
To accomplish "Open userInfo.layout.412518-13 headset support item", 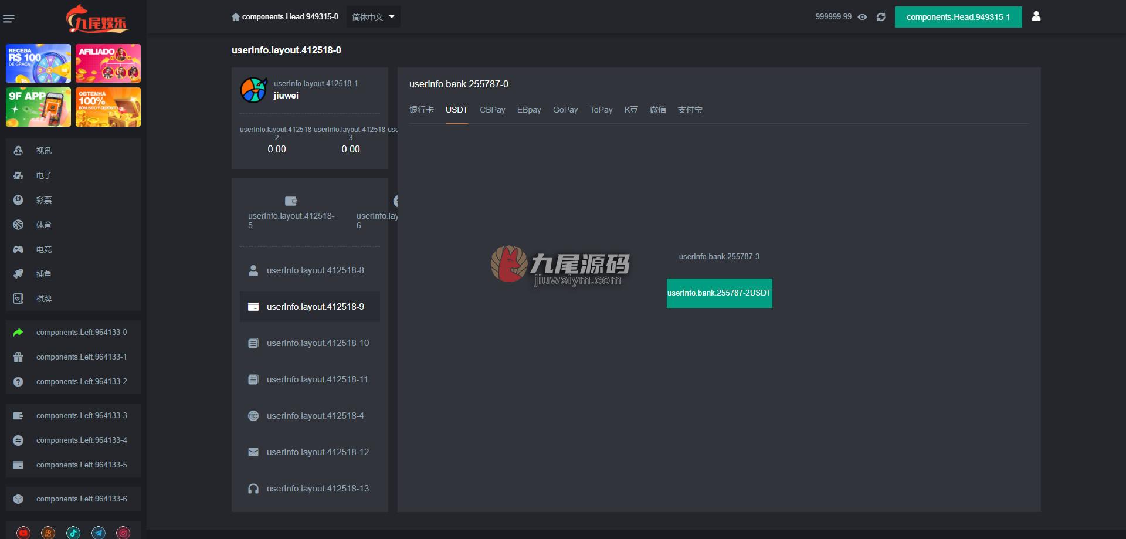I will pyautogui.click(x=310, y=489).
